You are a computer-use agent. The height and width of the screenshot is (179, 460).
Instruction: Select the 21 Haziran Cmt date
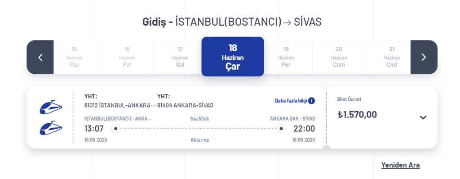click(x=392, y=57)
